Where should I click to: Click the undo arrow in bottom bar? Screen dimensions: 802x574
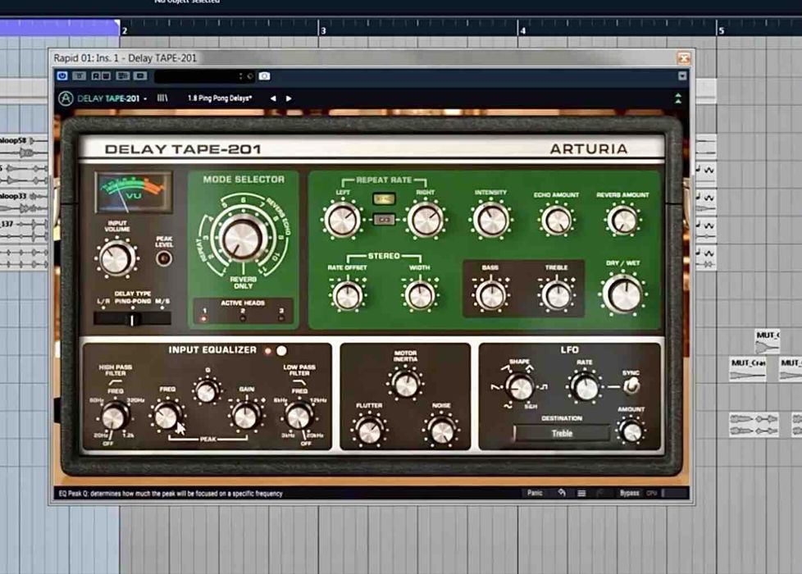pos(562,493)
